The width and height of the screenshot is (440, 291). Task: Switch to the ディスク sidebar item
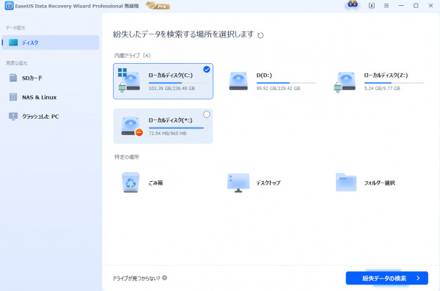pos(51,43)
